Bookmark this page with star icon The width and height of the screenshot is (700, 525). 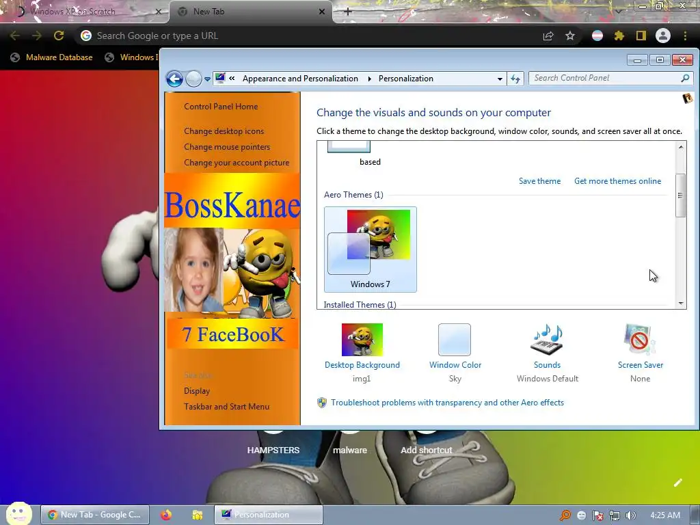569,36
